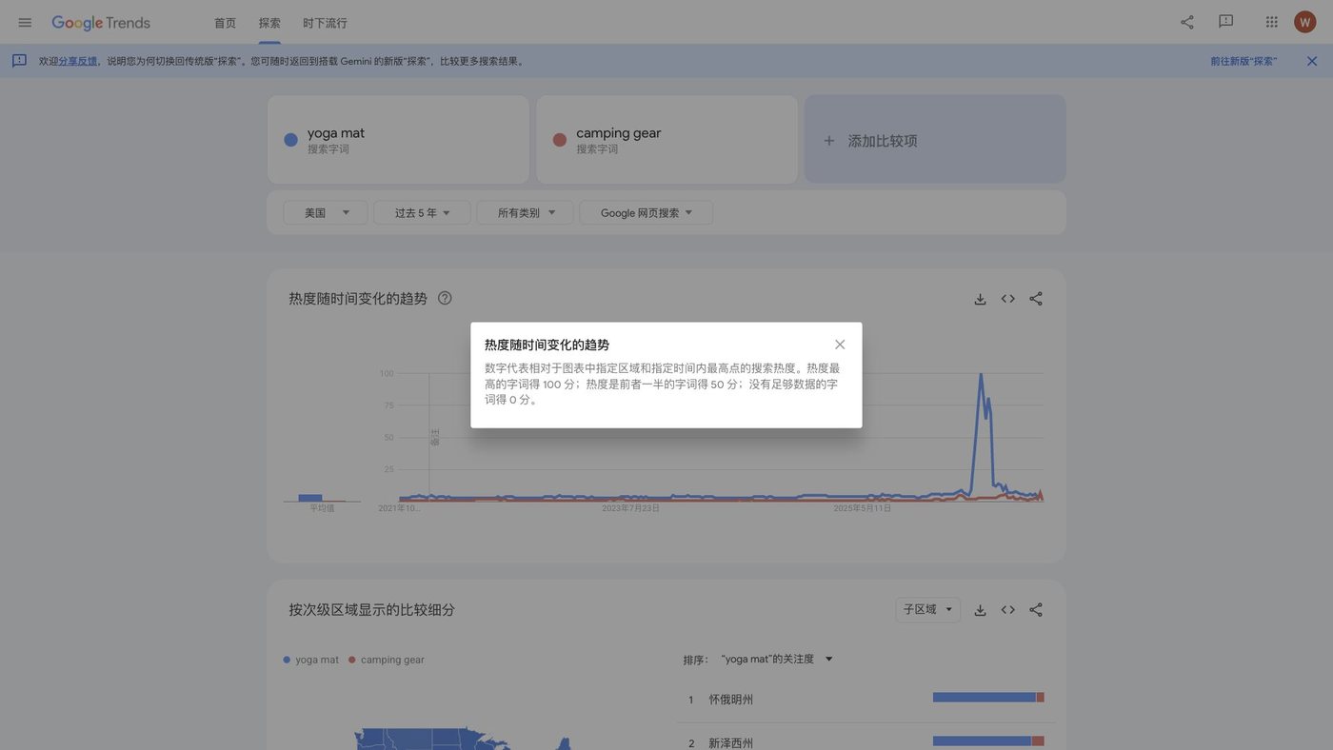Open the send feedback icon in header
Screen dimensions: 1333x750
coord(1226,22)
